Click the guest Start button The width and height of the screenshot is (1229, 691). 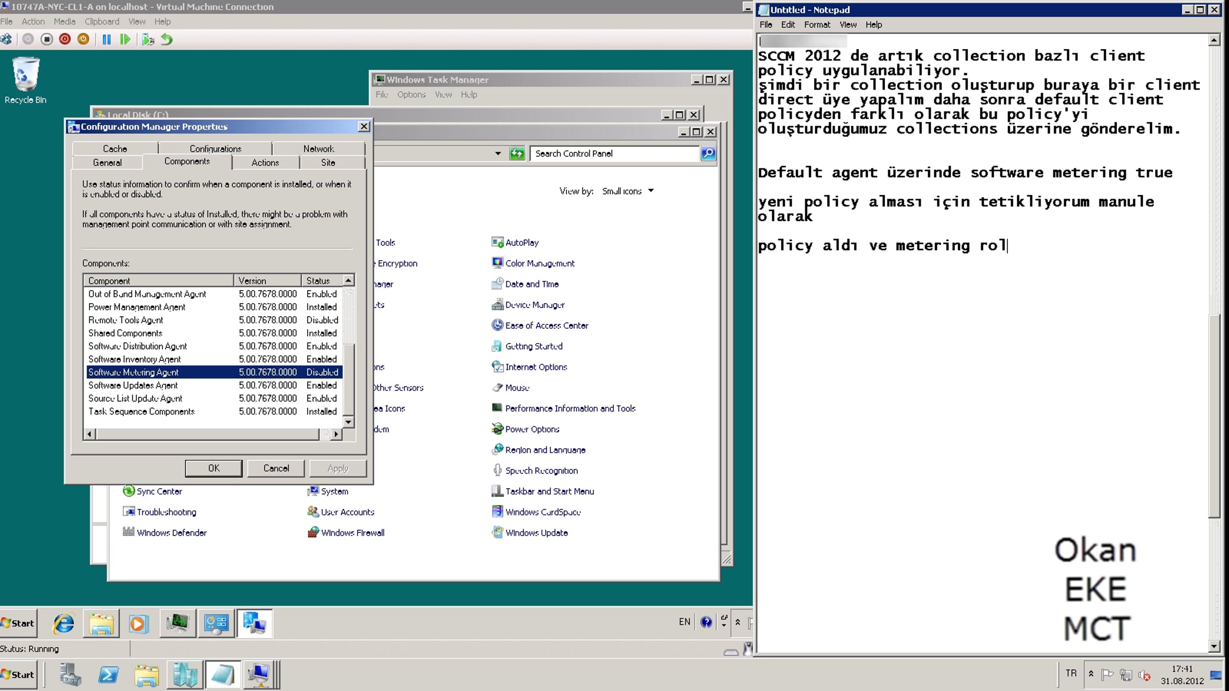pyautogui.click(x=18, y=623)
